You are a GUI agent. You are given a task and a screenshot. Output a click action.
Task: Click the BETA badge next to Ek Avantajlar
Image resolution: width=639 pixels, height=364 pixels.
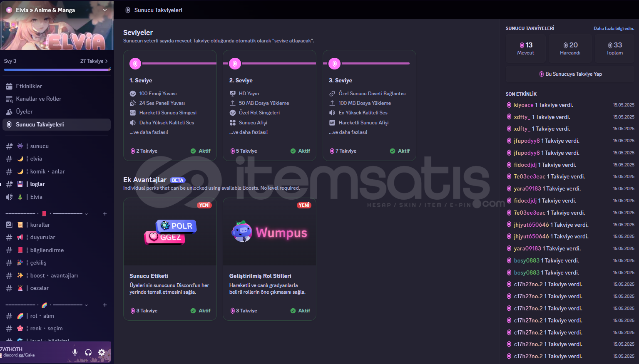pos(178,180)
